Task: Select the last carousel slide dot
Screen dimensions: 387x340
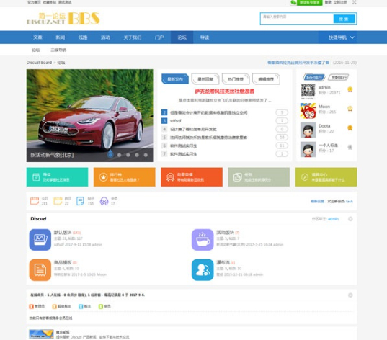Action: tap(146, 155)
